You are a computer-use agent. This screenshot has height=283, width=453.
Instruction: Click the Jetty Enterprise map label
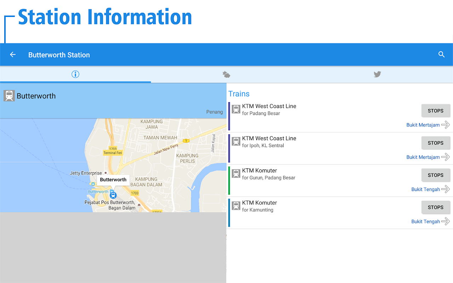[x=86, y=173]
